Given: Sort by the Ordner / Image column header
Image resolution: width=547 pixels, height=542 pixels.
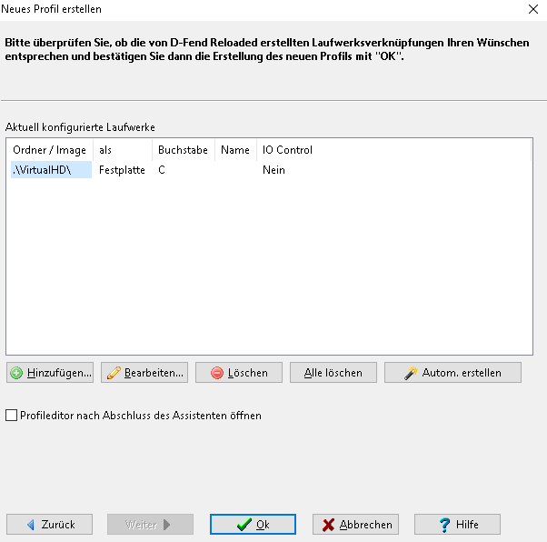Looking at the screenshot, I should click(x=50, y=150).
